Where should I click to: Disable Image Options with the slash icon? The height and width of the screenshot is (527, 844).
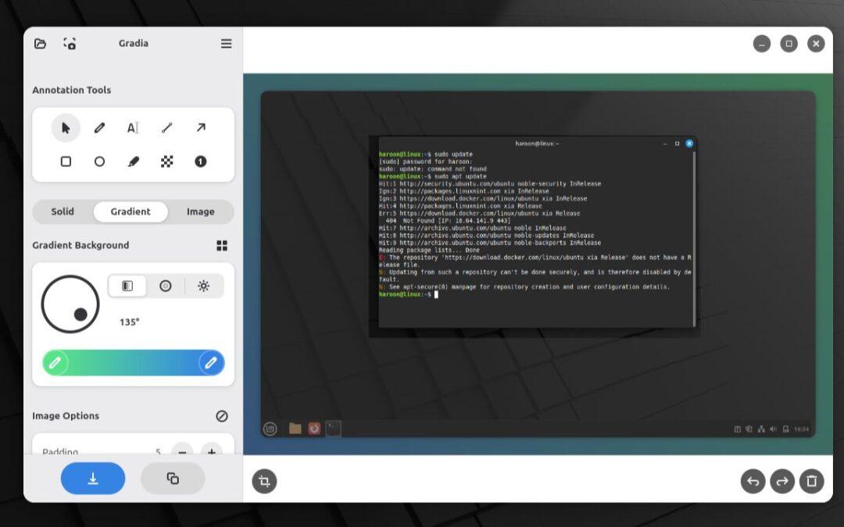click(222, 415)
